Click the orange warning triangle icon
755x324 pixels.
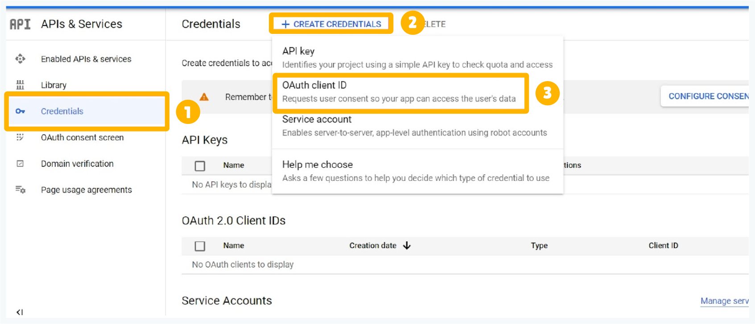(x=204, y=96)
